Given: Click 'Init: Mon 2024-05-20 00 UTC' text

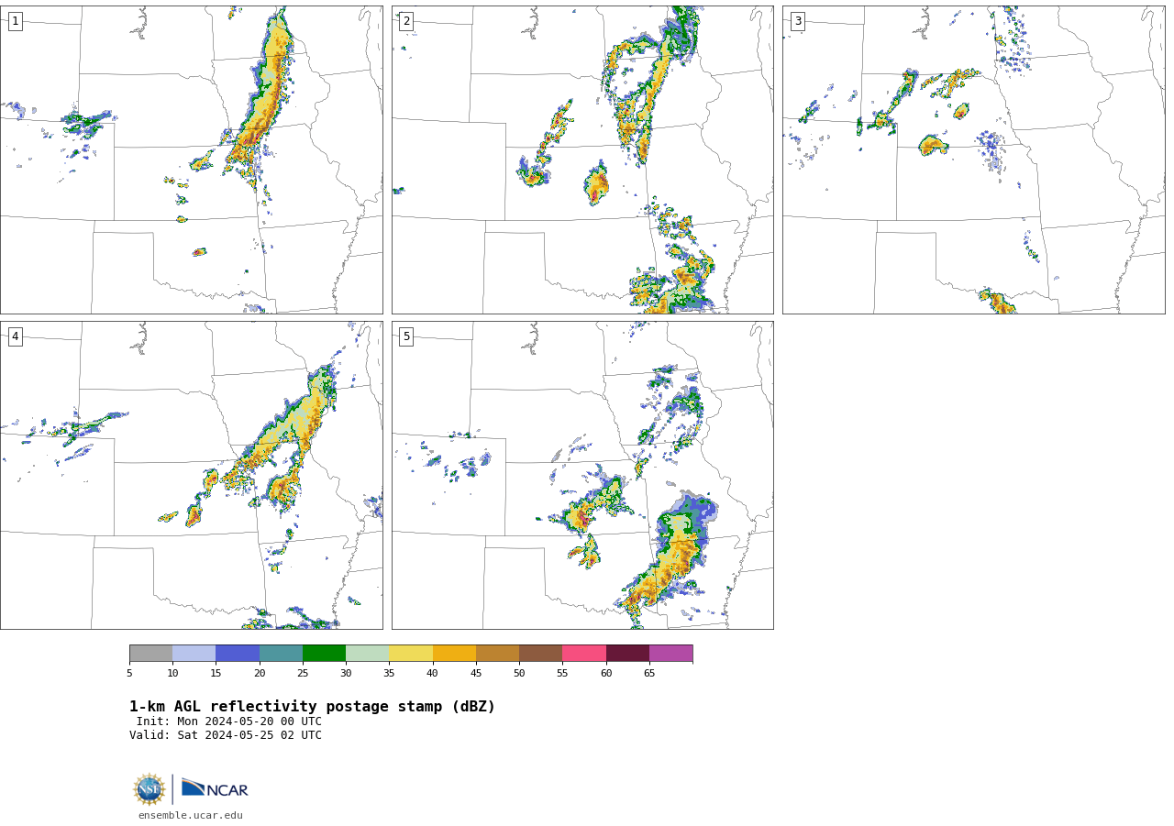Looking at the screenshot, I should pyautogui.click(x=229, y=721).
